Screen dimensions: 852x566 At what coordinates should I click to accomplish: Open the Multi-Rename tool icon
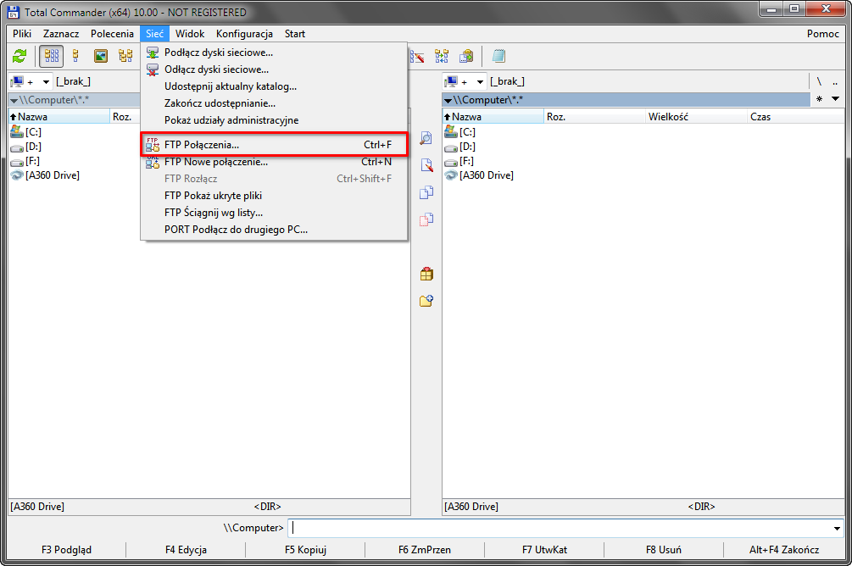click(x=417, y=56)
